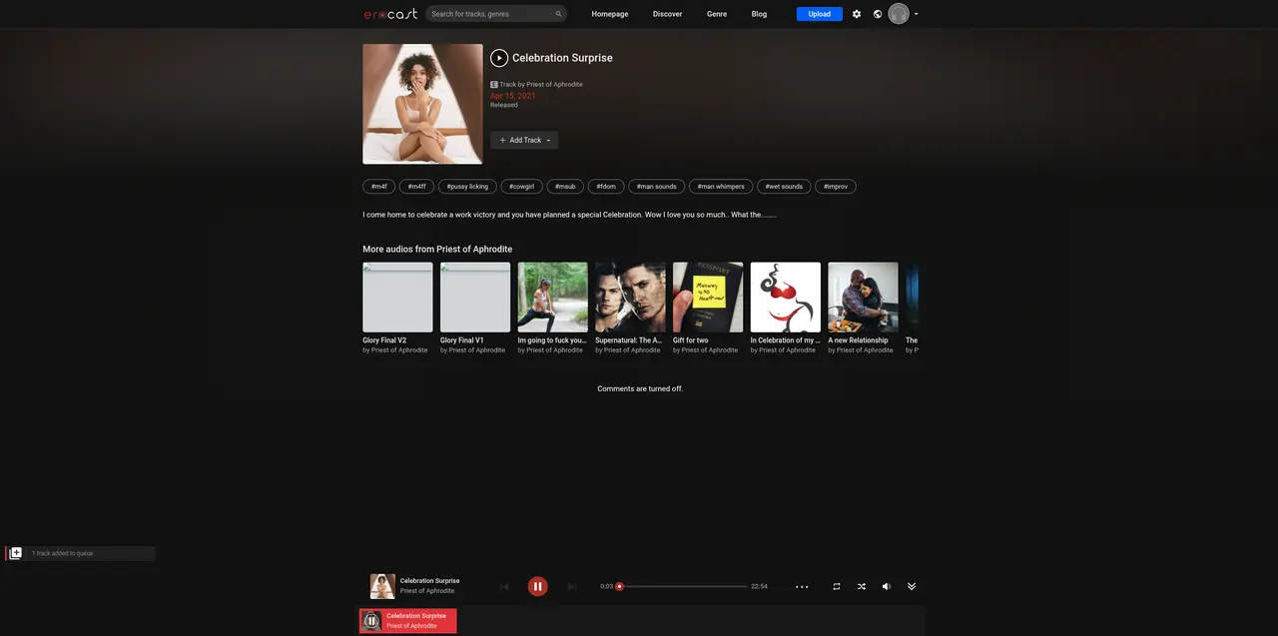Pause playback with the red pause button

coord(537,586)
